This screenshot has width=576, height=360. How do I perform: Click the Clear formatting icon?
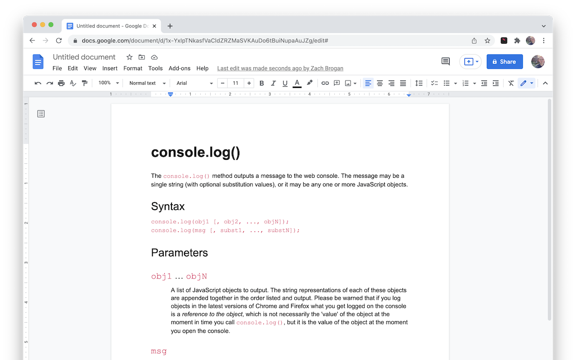[x=511, y=83]
